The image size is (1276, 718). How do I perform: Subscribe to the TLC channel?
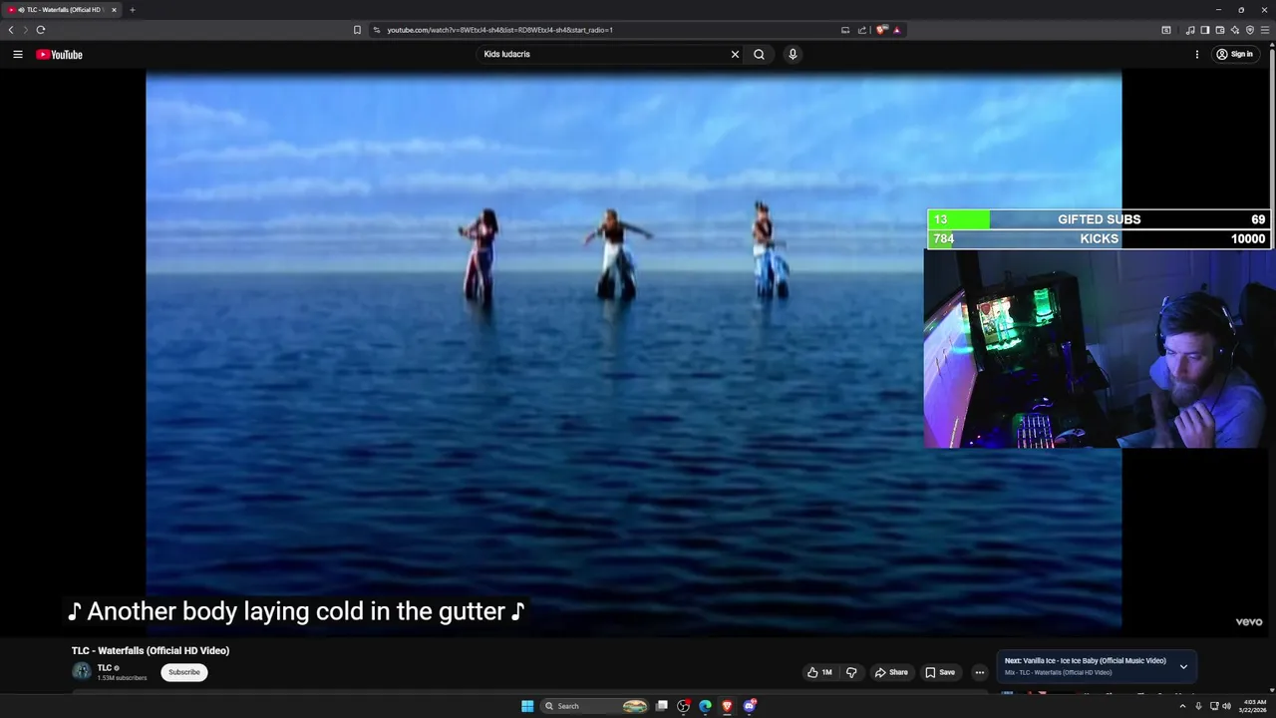pyautogui.click(x=184, y=672)
